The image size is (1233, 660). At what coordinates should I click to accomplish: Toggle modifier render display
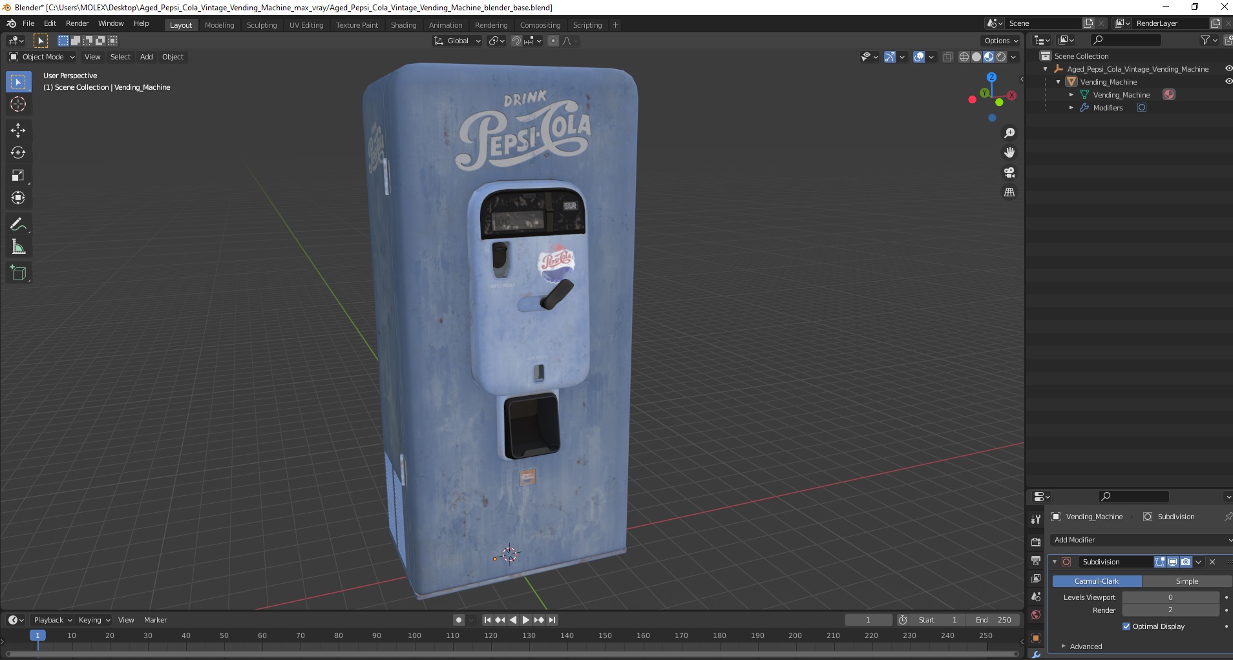pyautogui.click(x=1186, y=562)
